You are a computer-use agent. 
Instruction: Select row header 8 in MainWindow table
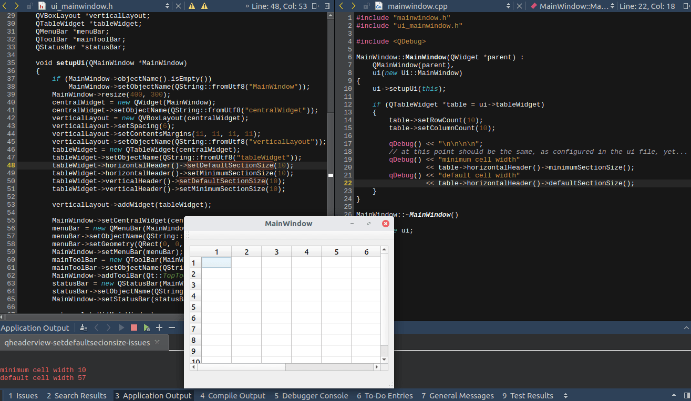pyautogui.click(x=196, y=340)
